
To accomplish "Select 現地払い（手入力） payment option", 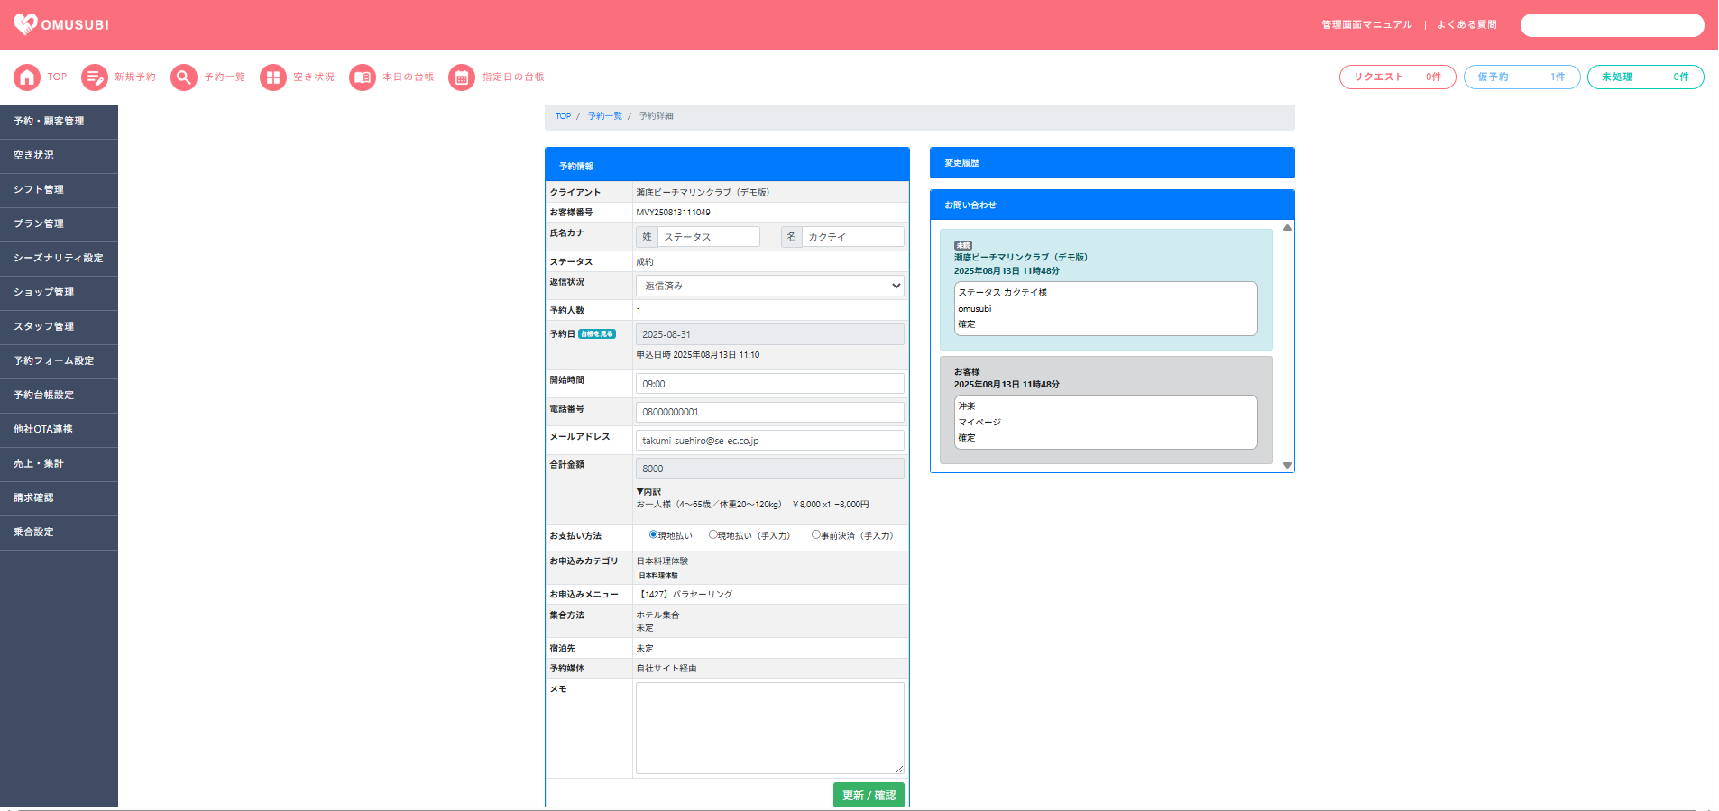I will point(712,535).
